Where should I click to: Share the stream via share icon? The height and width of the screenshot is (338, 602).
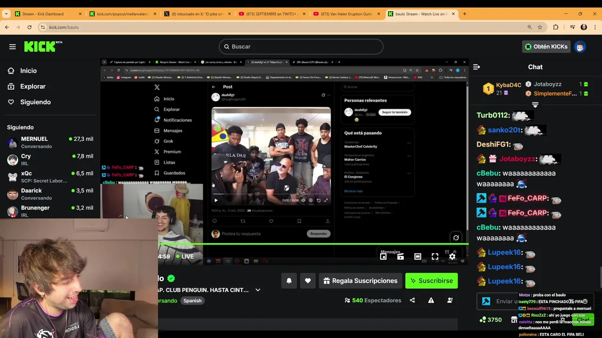tap(412, 300)
